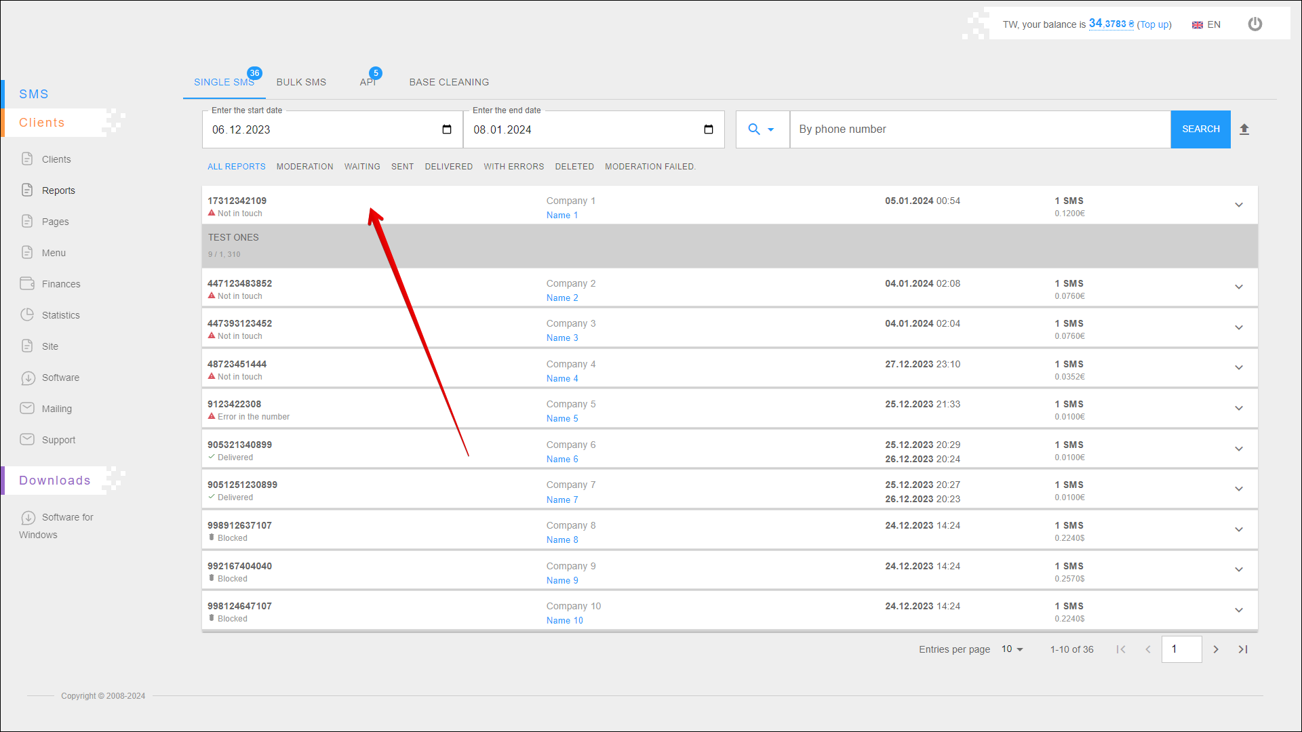Open Finances from the sidebar
The width and height of the screenshot is (1302, 732).
[60, 284]
